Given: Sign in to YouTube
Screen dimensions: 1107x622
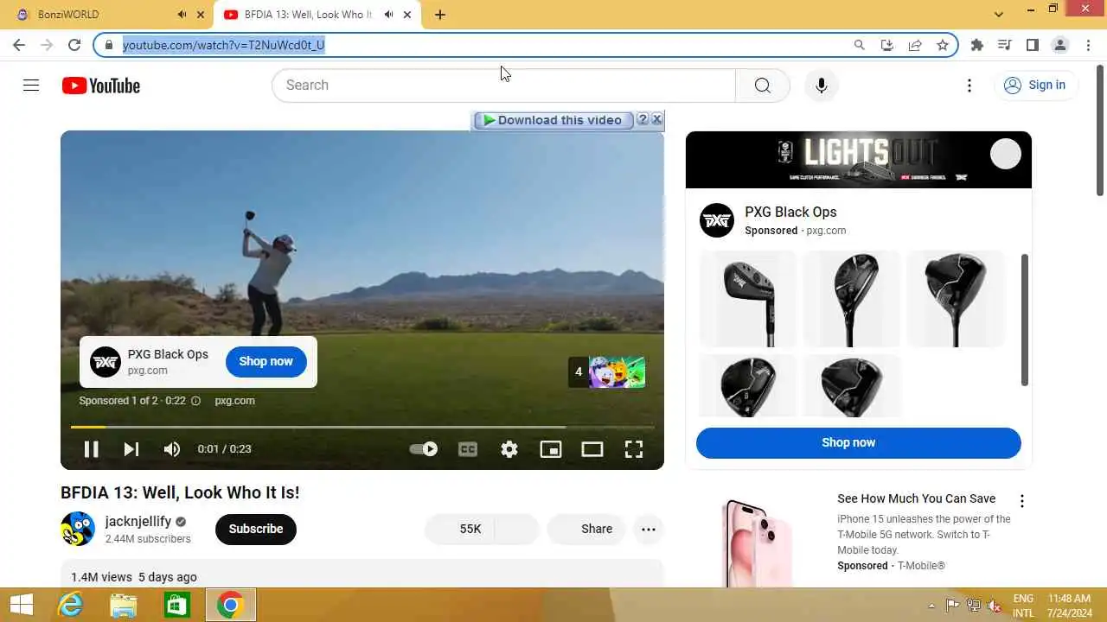Looking at the screenshot, I should [1035, 85].
